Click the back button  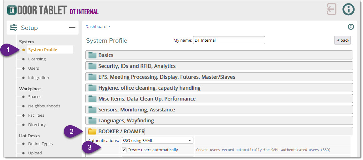342,40
